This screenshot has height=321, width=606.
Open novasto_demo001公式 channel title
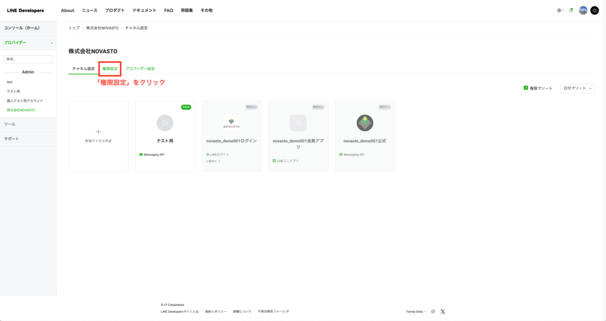[365, 141]
